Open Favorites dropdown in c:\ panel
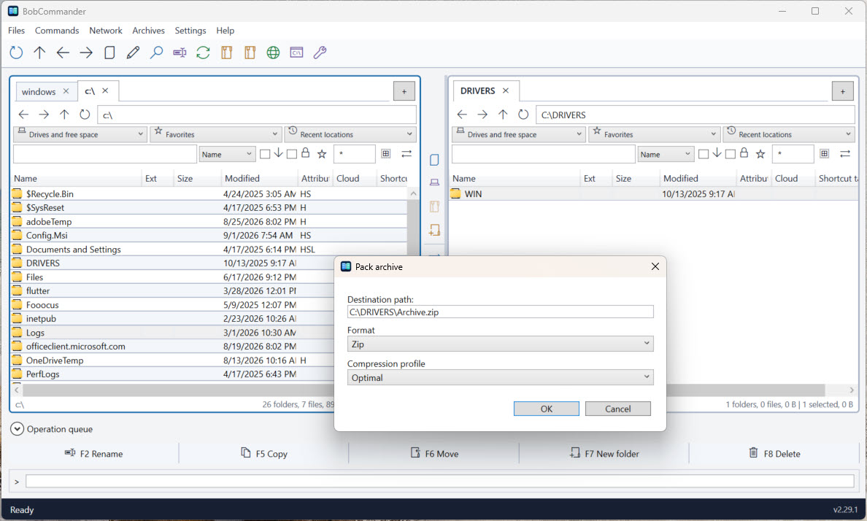The width and height of the screenshot is (867, 521). [x=215, y=134]
